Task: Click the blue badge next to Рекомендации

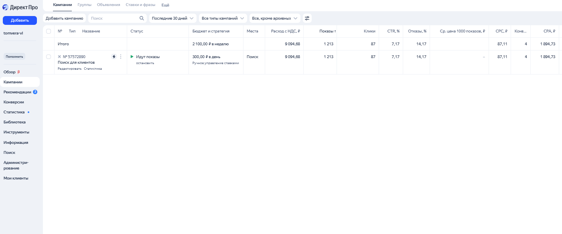Action: pyautogui.click(x=35, y=92)
